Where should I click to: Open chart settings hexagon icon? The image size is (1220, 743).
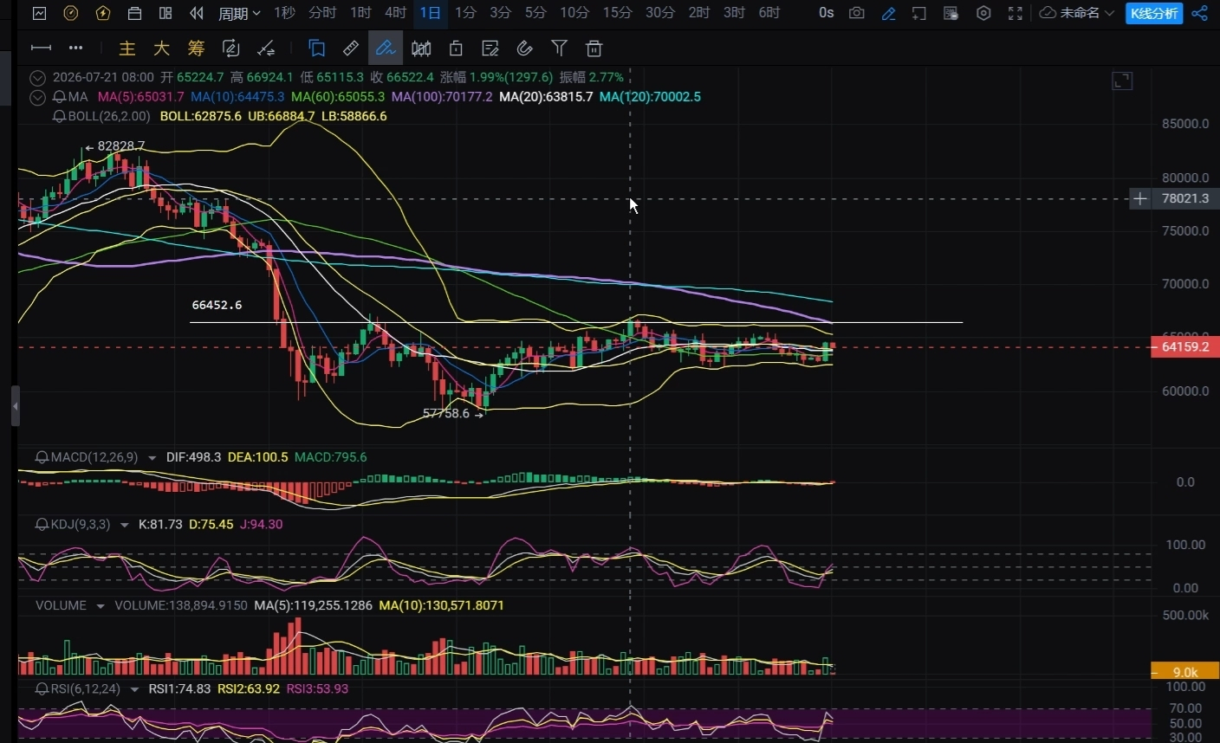[x=983, y=13]
